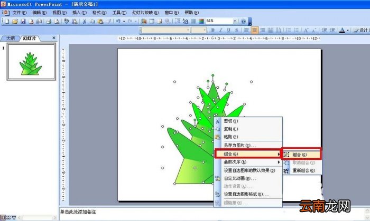Toggle text Shadow S button
This screenshot has width=370, height=221.
pos(236,30)
